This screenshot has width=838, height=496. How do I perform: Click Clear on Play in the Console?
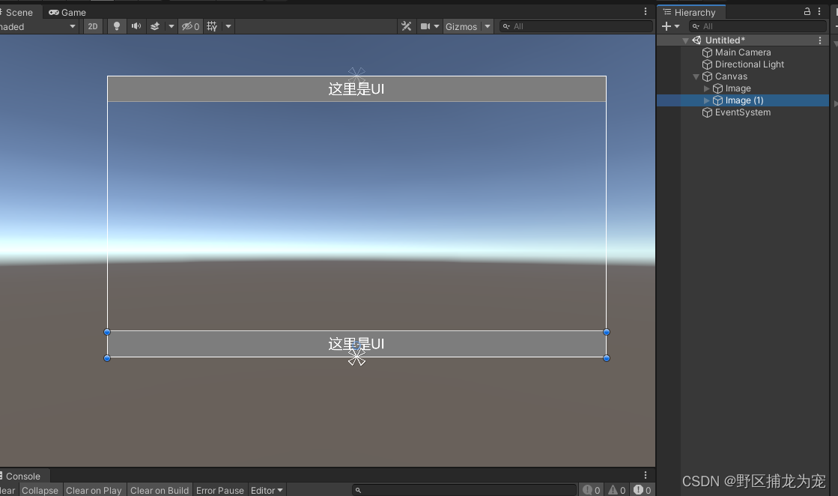click(x=94, y=490)
